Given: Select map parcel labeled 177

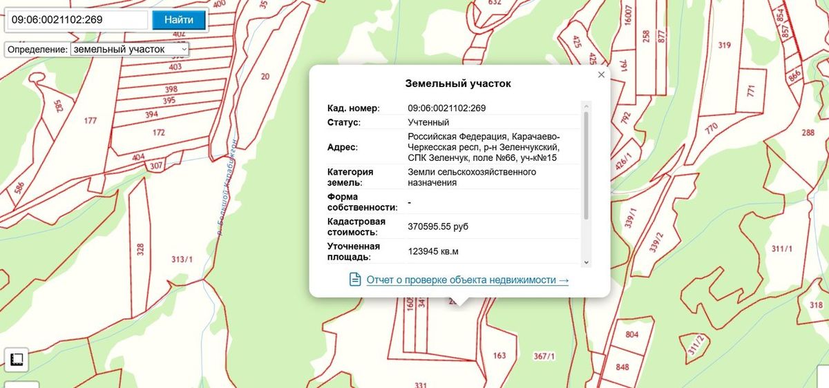Looking at the screenshot, I should pos(90,121).
